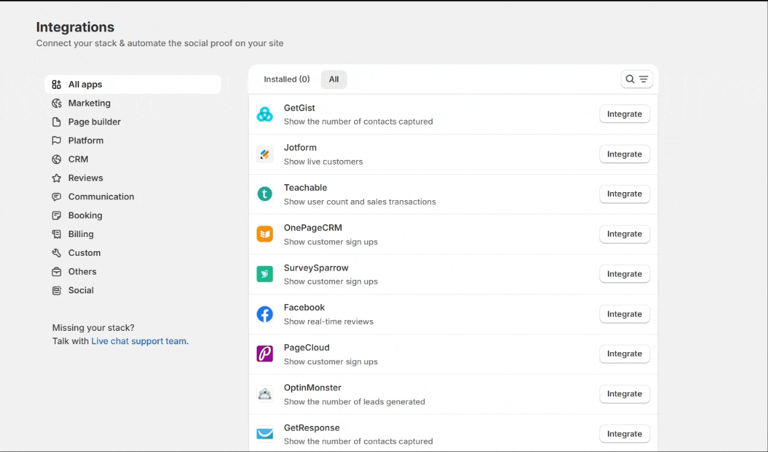The height and width of the screenshot is (452, 768).
Task: Open the Marketing category
Action: [89, 103]
